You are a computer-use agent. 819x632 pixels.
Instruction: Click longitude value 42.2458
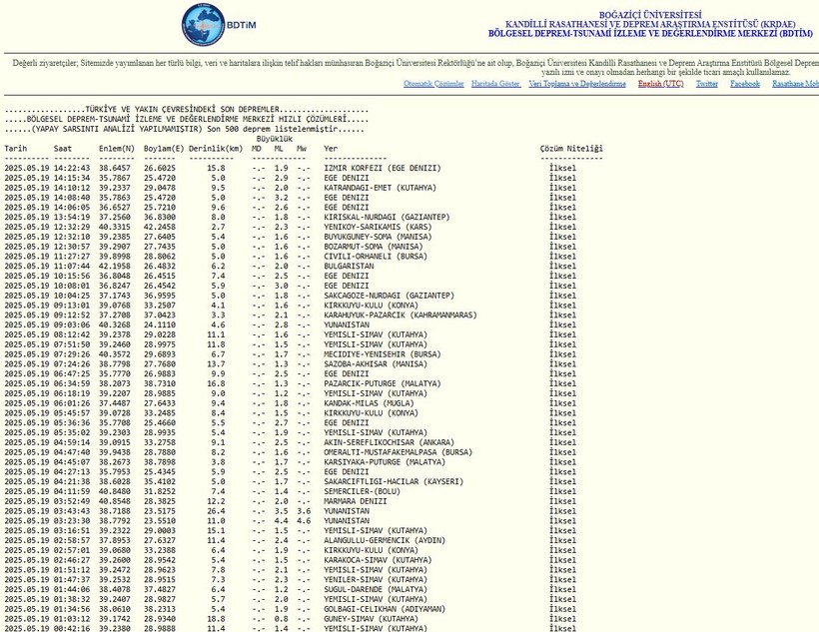(160, 227)
